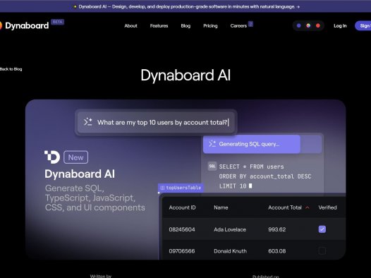Image resolution: width=371 pixels, height=278 pixels.
Task: Open the About menu item
Action: [130, 26]
